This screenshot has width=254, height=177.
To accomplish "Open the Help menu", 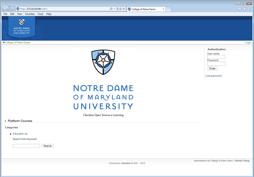I will coord(49,14).
